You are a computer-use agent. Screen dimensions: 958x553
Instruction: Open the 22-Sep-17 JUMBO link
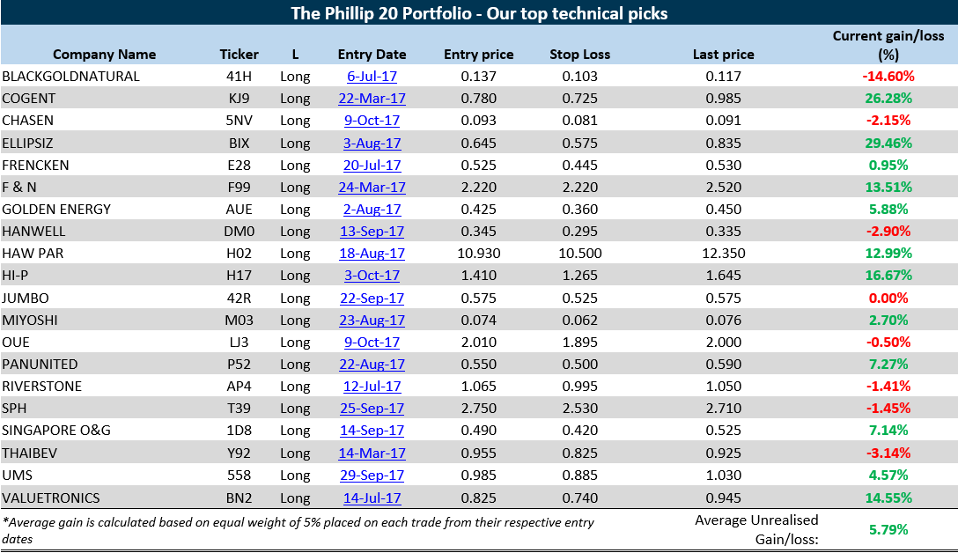point(372,299)
